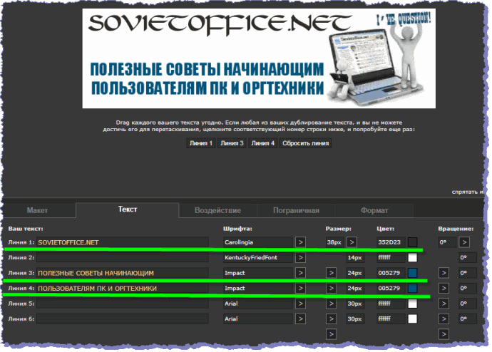The width and height of the screenshot is (492, 352).
Task: Click rotation arrow left of 0° in Линия 4 row
Action: point(444,289)
